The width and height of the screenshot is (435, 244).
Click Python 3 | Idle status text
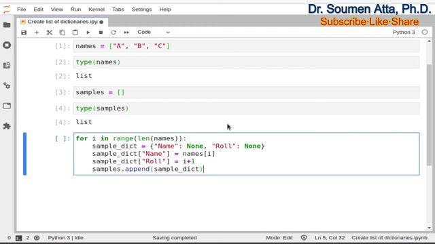[x=65, y=238]
